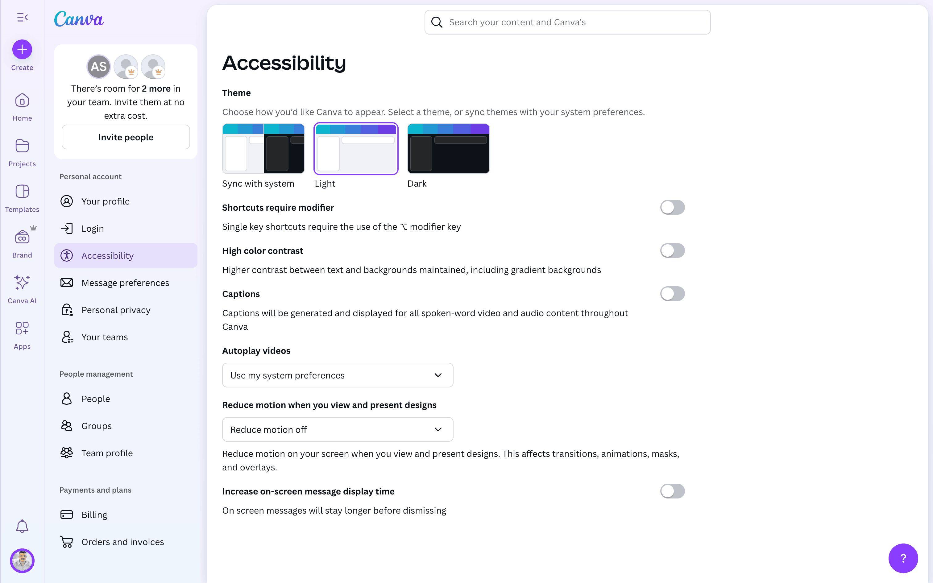Click the purple Create plus icon
933x583 pixels.
(x=22, y=49)
